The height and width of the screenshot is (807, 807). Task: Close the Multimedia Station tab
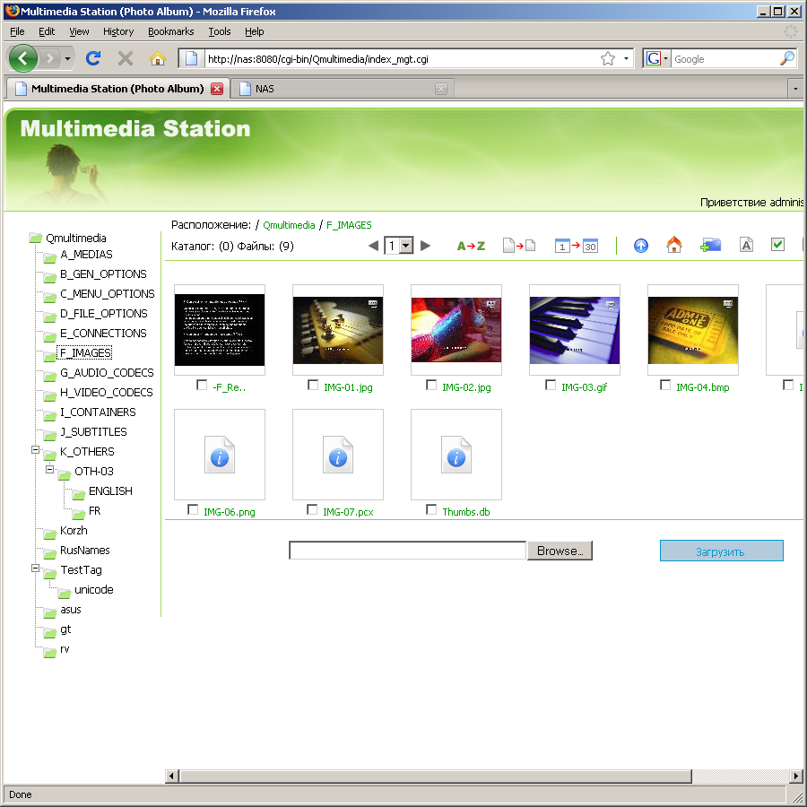pos(217,89)
